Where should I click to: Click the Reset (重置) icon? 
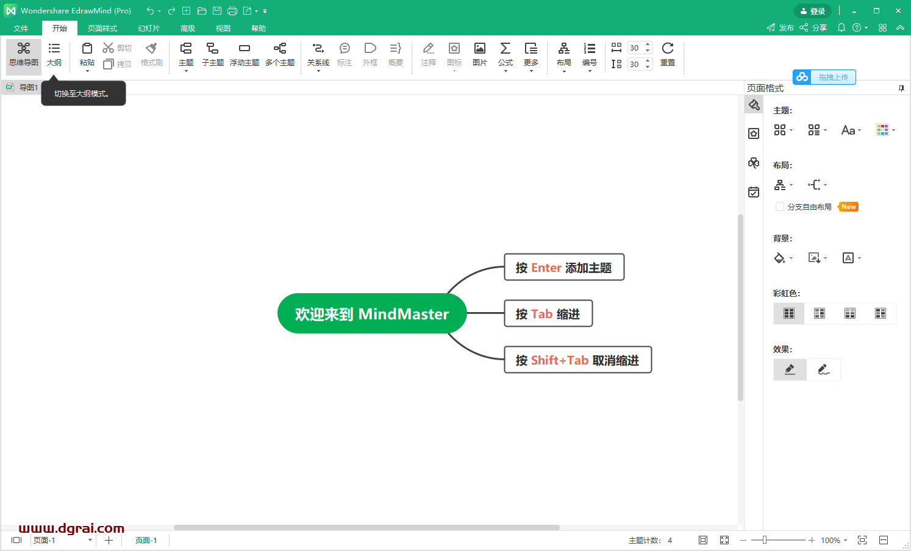point(668,54)
